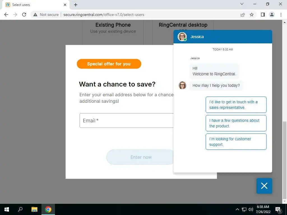This screenshot has width=287, height=215.
Task: Go back using browser back arrow
Action: 6,15
